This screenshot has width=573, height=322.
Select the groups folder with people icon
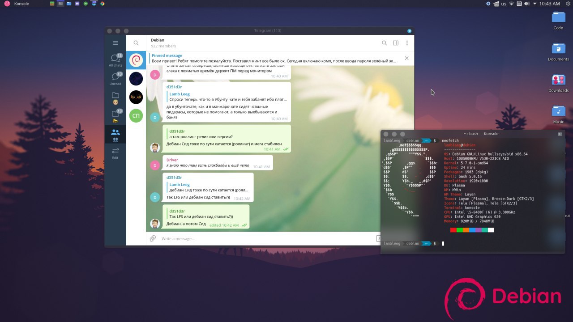tap(115, 135)
